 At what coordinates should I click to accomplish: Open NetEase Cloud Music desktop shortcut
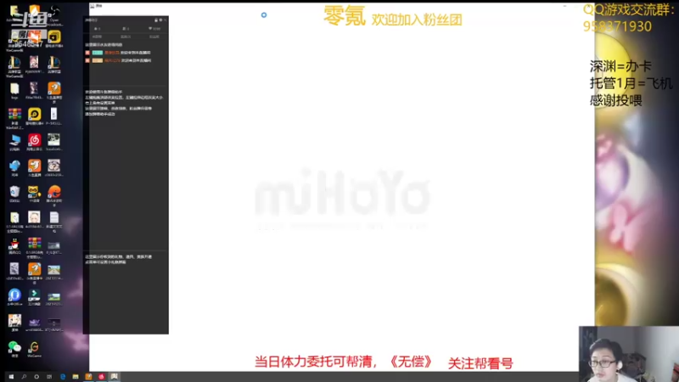tap(34, 142)
